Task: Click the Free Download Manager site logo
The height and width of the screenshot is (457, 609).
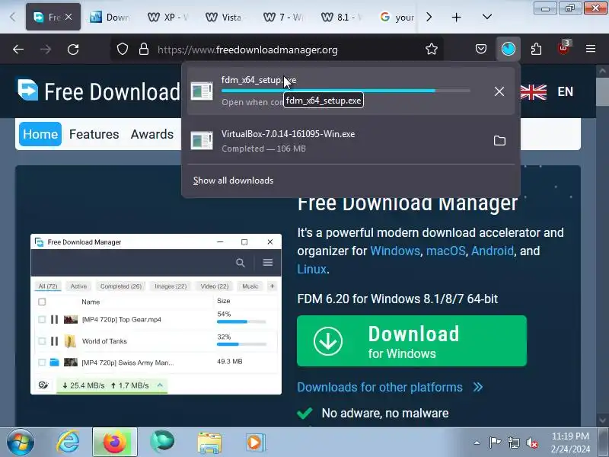Action: 99,91
